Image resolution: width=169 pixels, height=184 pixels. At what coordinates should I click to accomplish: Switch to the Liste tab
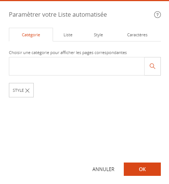68,35
